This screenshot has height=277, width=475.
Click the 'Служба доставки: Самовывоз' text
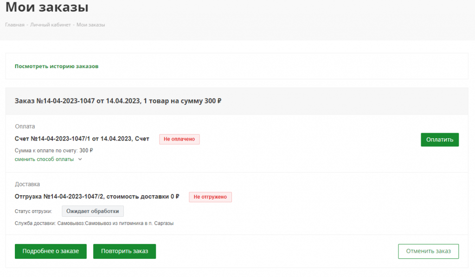pos(94,224)
